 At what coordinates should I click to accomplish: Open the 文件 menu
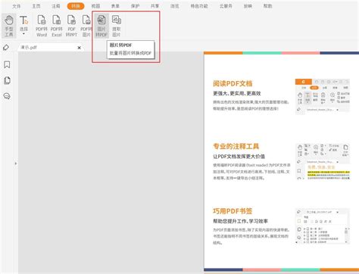[x=17, y=6]
